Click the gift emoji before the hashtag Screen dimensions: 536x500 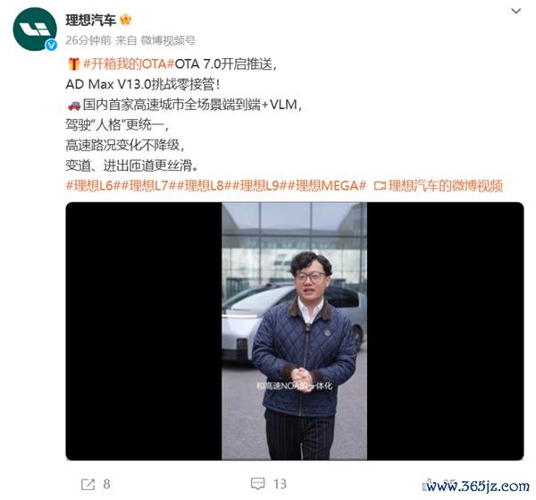coord(73,64)
